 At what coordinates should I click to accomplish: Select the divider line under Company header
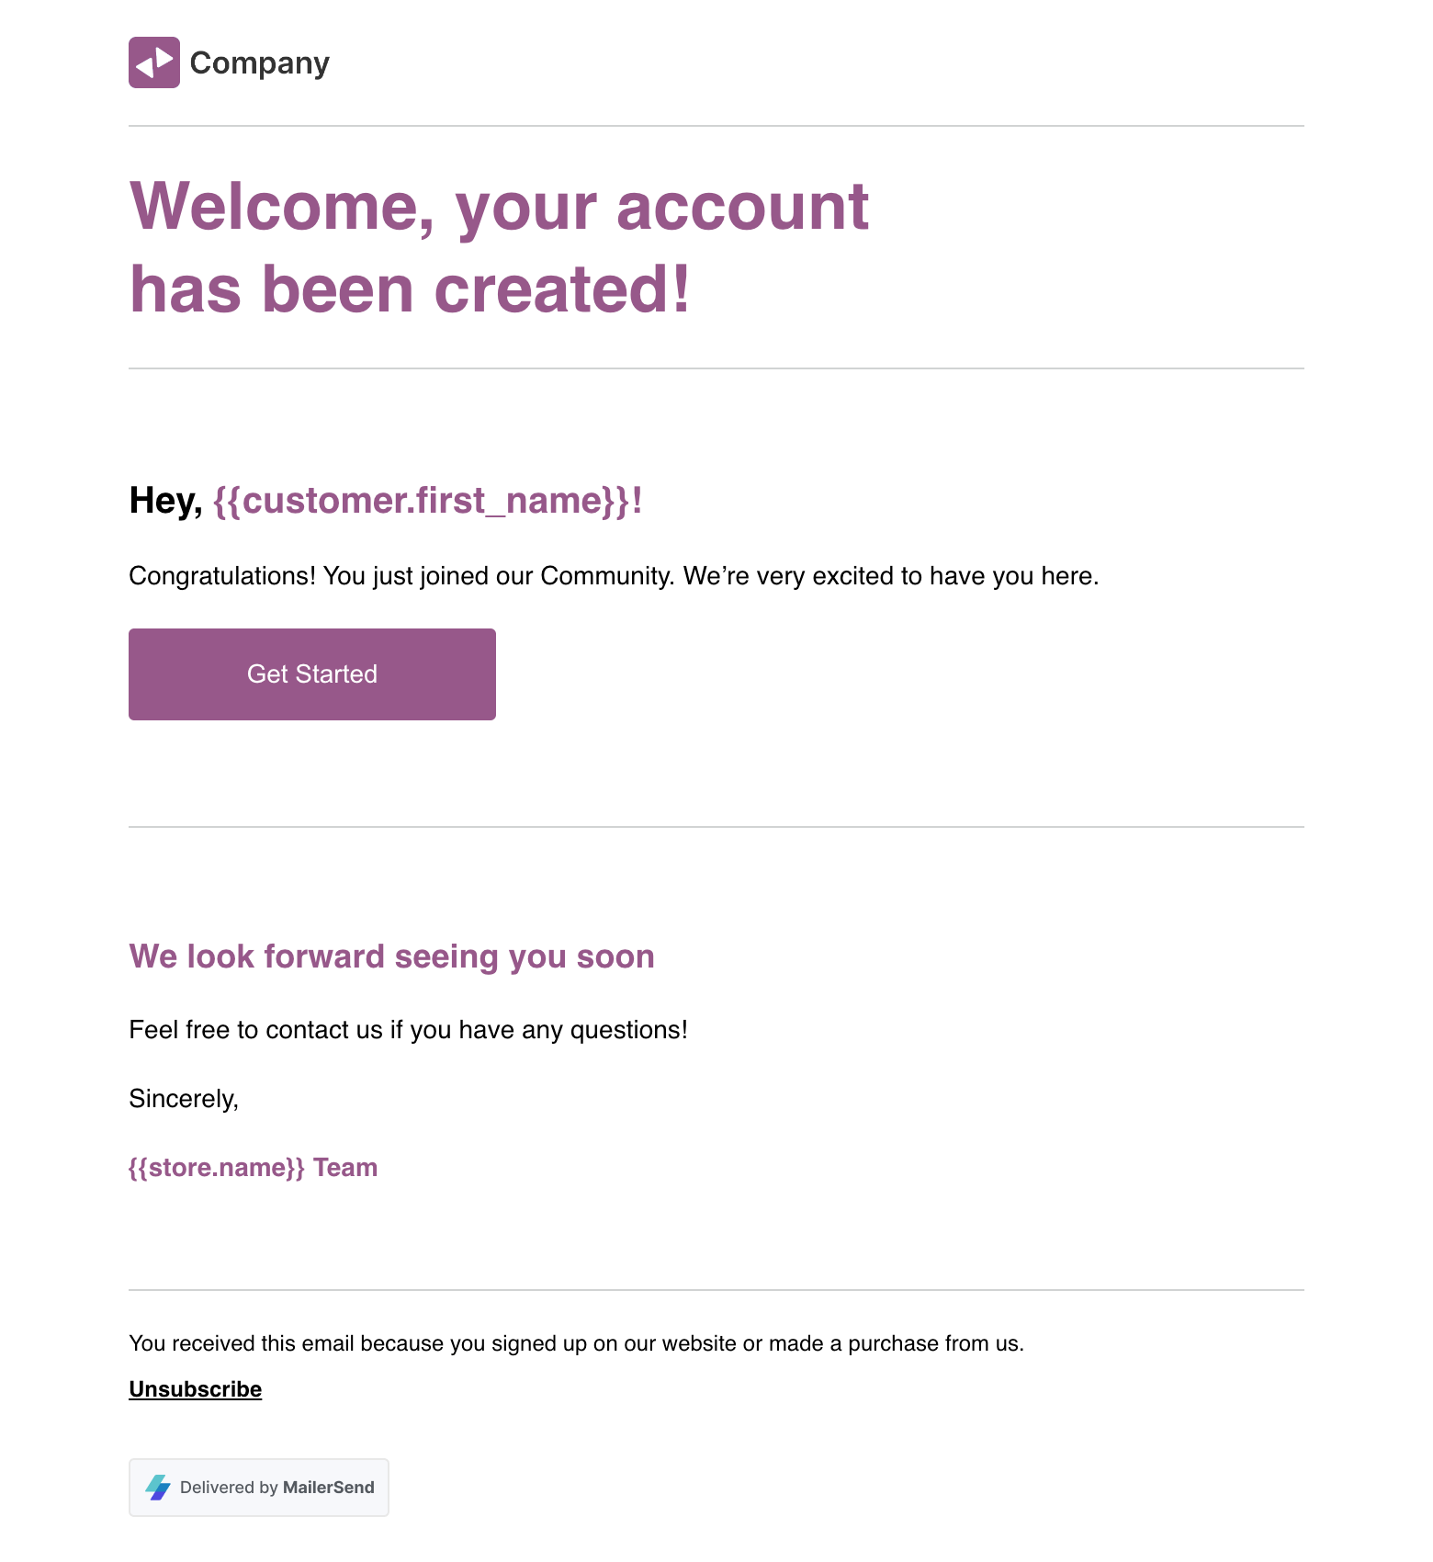coord(716,126)
